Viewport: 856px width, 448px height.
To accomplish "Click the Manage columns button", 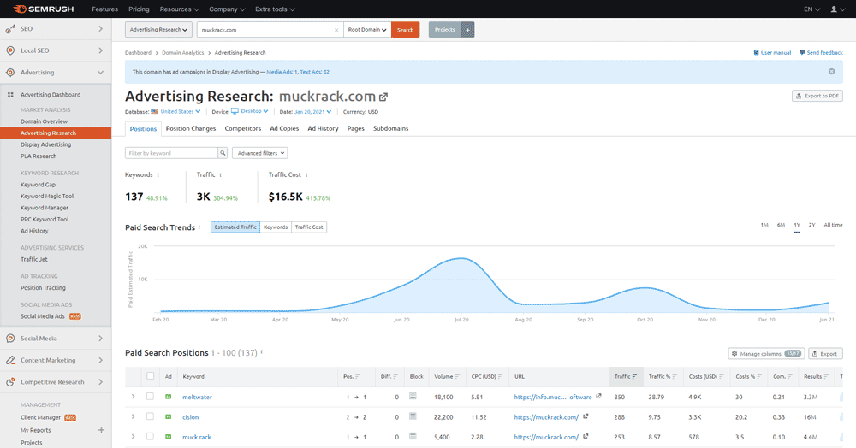I will (x=766, y=354).
